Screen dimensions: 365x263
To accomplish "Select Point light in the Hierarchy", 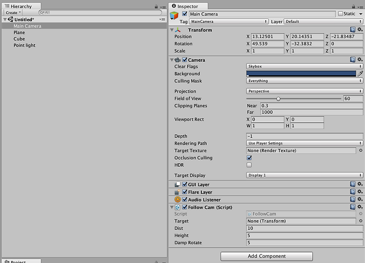I will coord(24,46).
